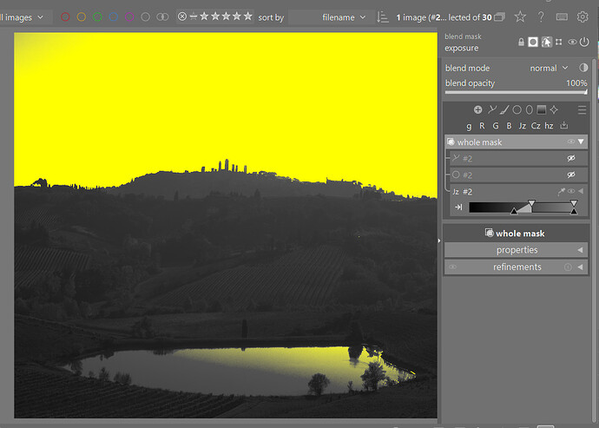Open multiple instances icon for exposure
Image resolution: width=599 pixels, height=428 pixels.
click(558, 42)
